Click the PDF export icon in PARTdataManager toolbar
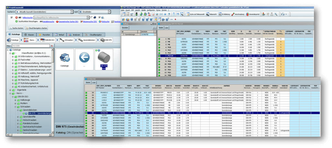This screenshot has height=148, width=332. [149, 14]
